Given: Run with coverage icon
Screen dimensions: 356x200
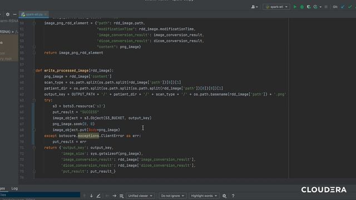Looking at the screenshot, I should (309, 7).
